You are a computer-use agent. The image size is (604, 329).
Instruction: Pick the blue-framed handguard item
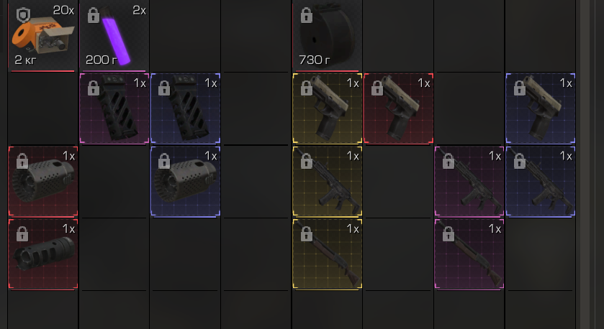(x=185, y=108)
